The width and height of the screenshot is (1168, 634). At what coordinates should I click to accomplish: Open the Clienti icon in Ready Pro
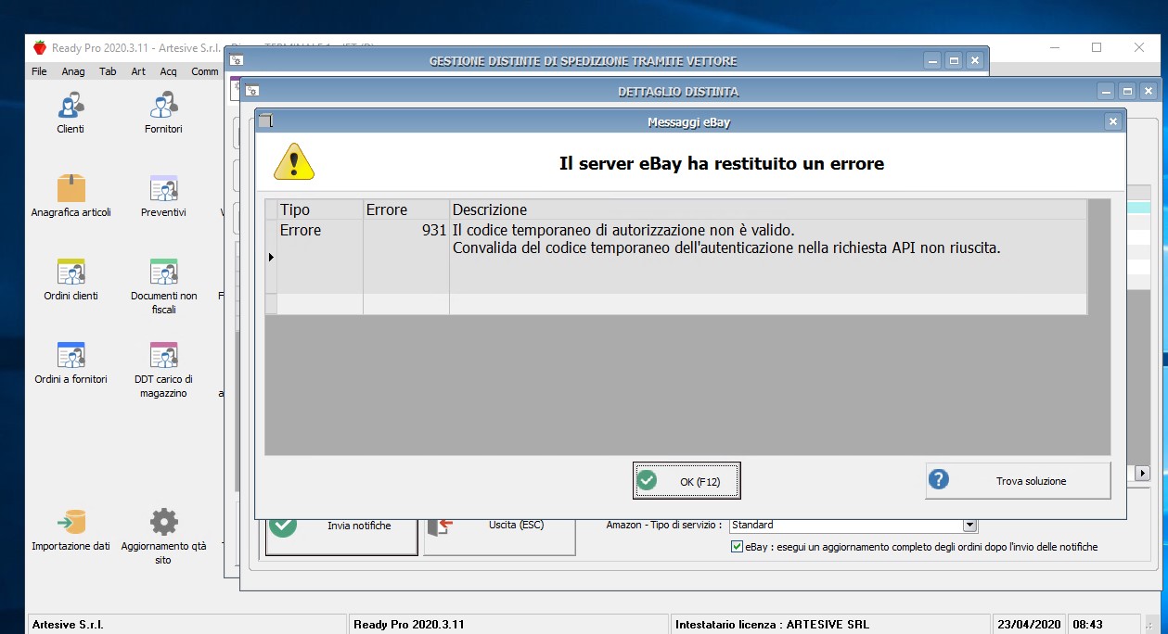point(71,105)
